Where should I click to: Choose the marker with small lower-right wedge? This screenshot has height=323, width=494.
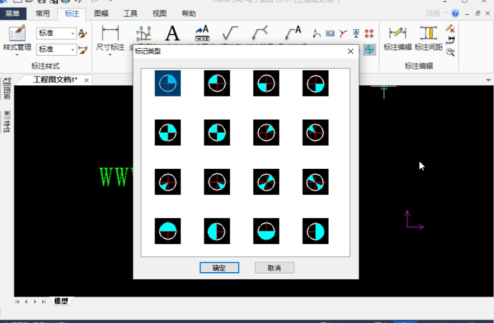click(x=217, y=182)
